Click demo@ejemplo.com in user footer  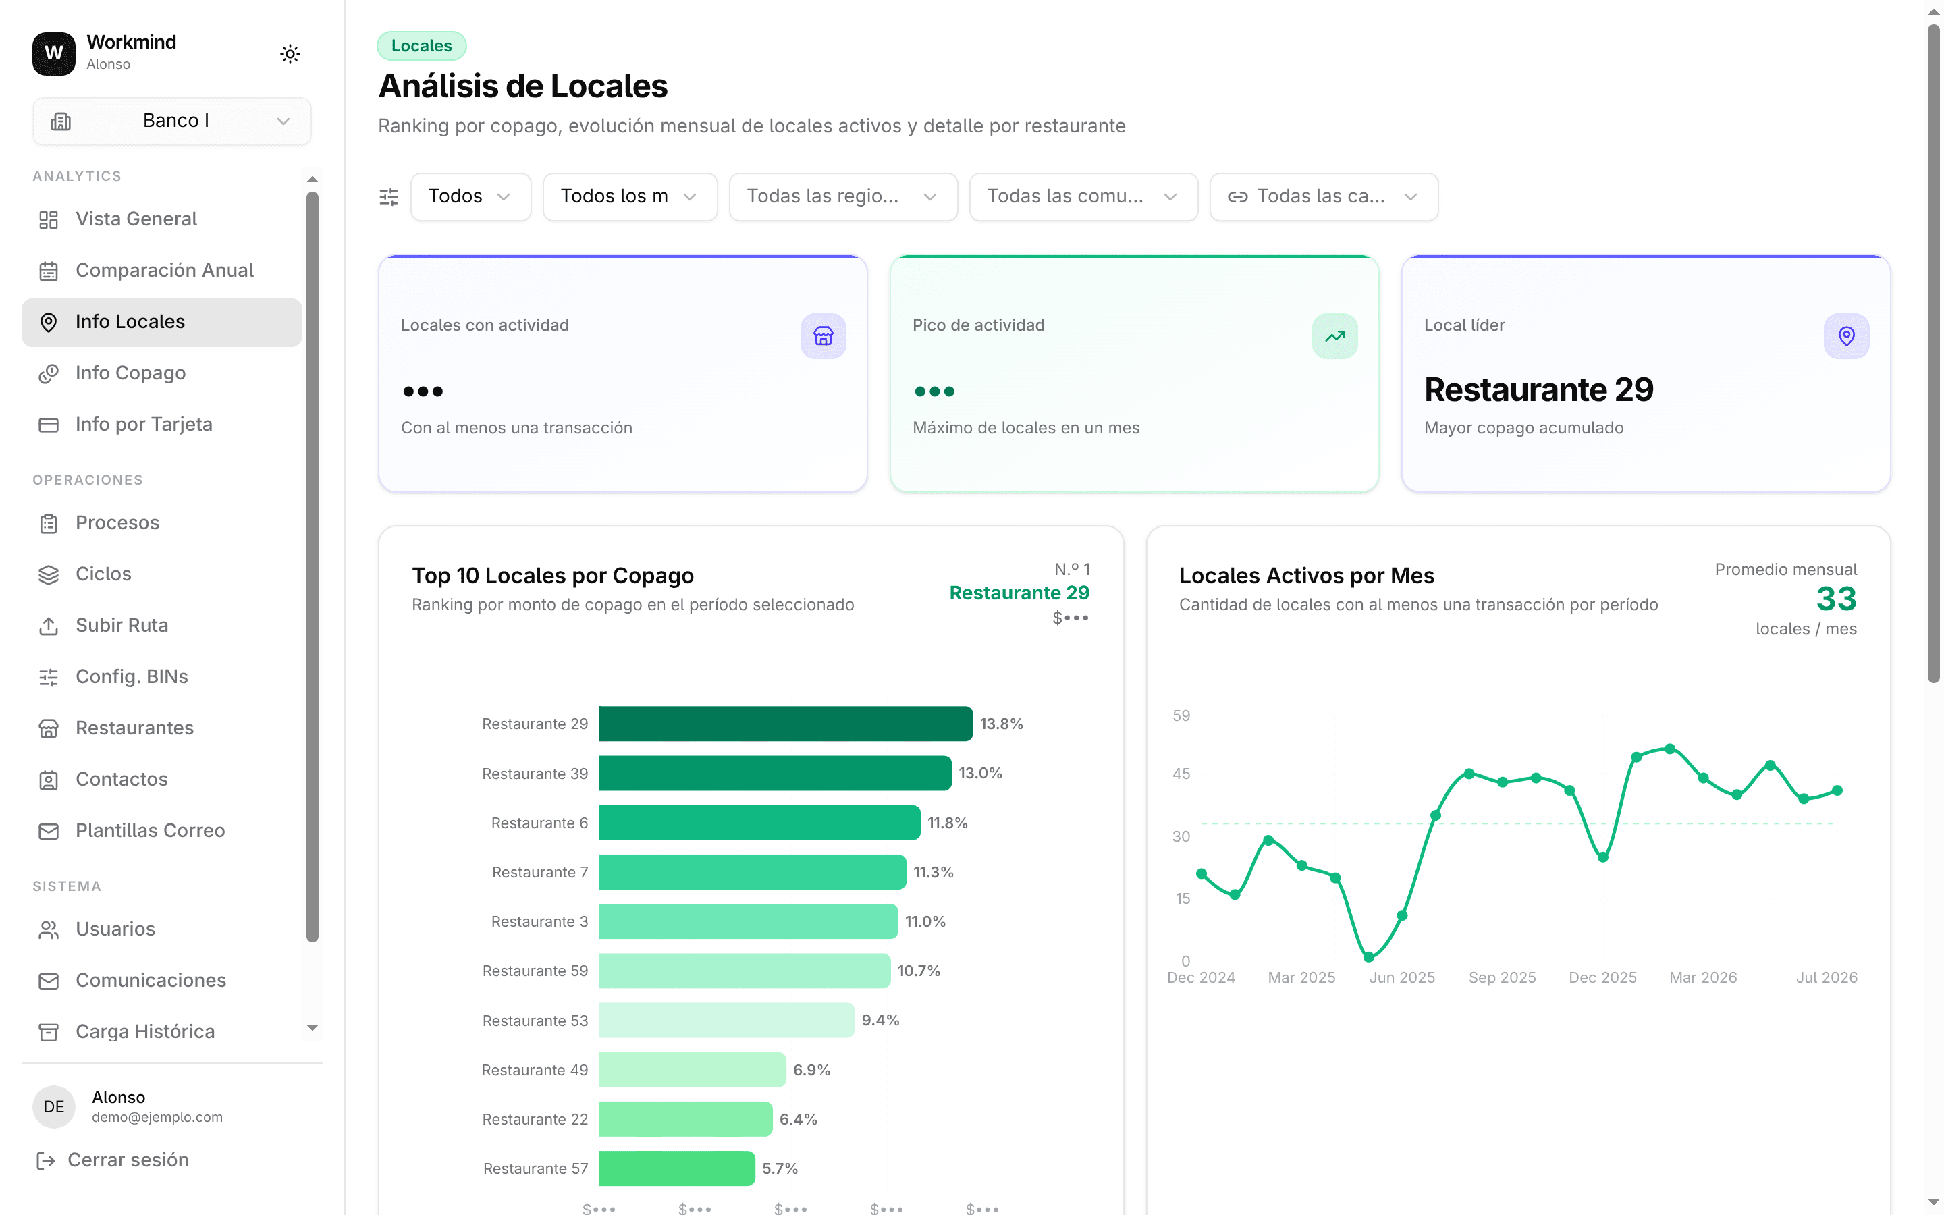157,1118
